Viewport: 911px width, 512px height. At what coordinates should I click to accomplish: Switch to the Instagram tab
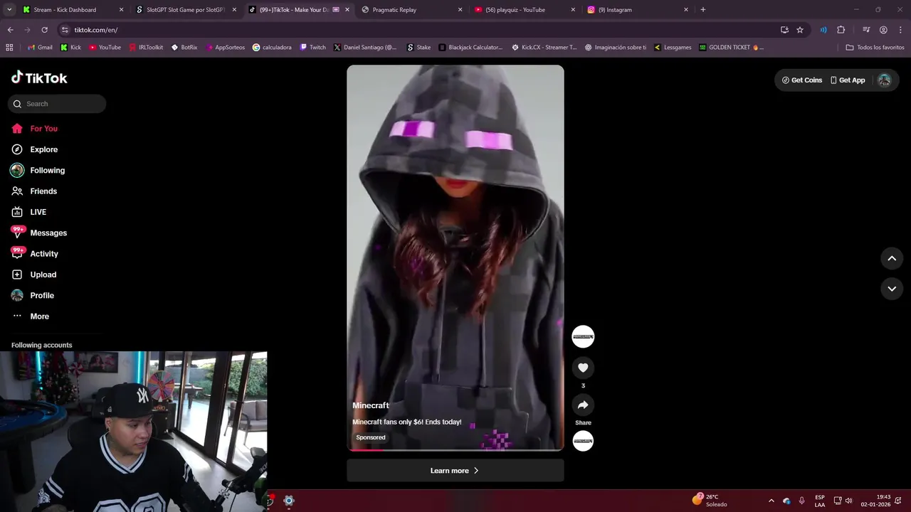637,10
